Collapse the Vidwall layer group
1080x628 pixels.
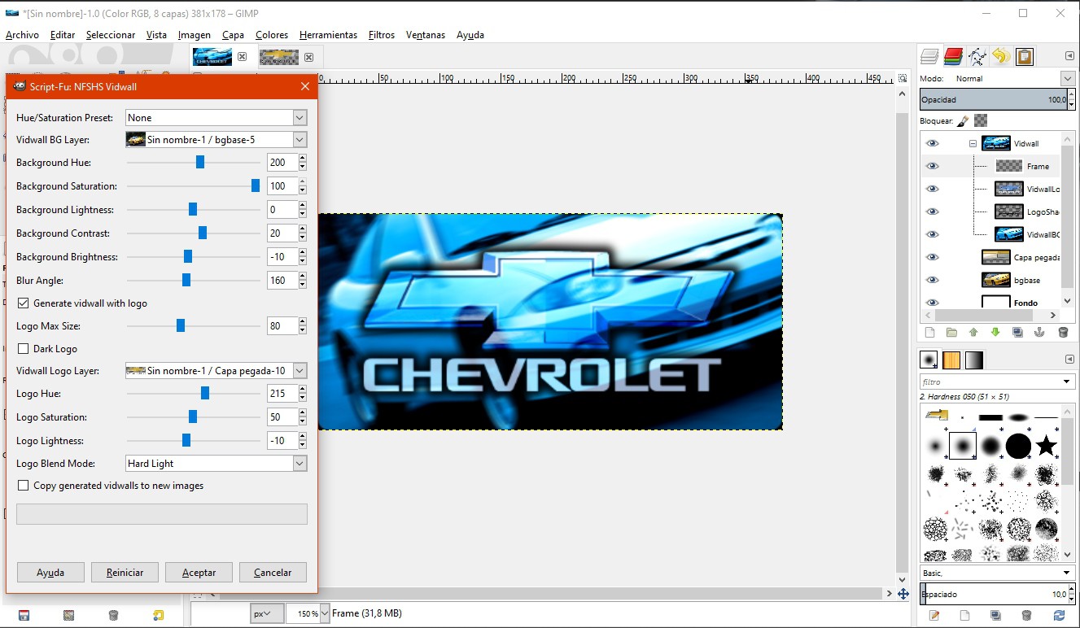point(973,143)
